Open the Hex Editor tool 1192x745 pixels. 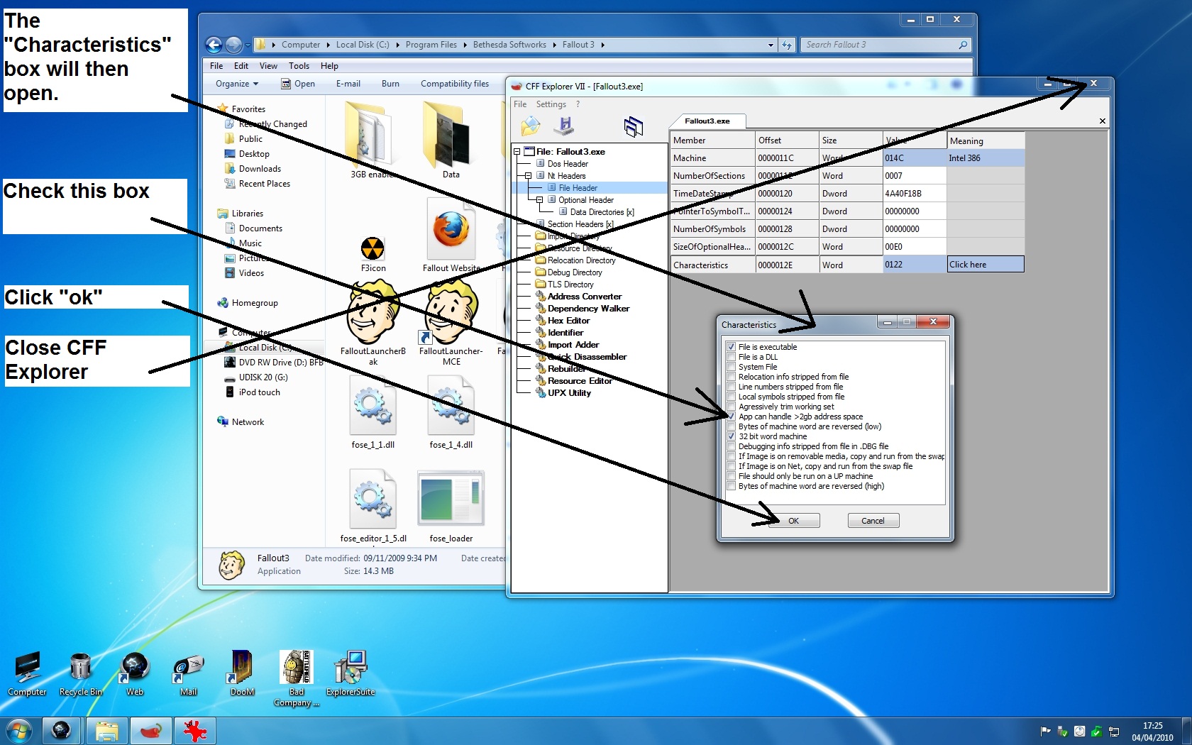568,321
